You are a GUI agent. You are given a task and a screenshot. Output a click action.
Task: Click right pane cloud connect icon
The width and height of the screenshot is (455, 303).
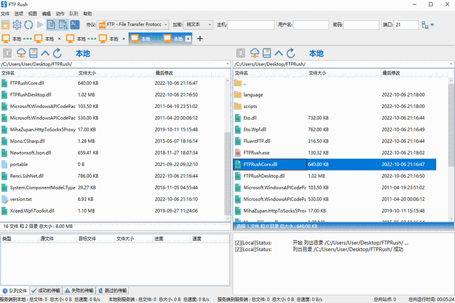click(255, 53)
